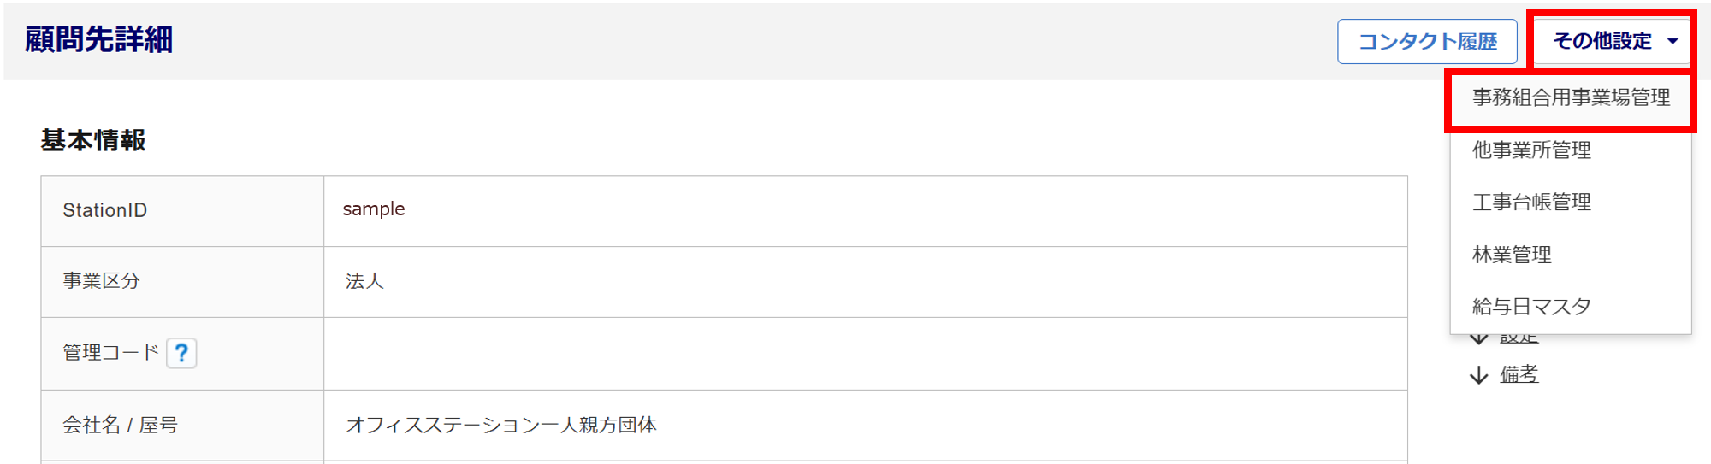
Task: Click the down arrow icon beside 備考
Action: (1478, 375)
